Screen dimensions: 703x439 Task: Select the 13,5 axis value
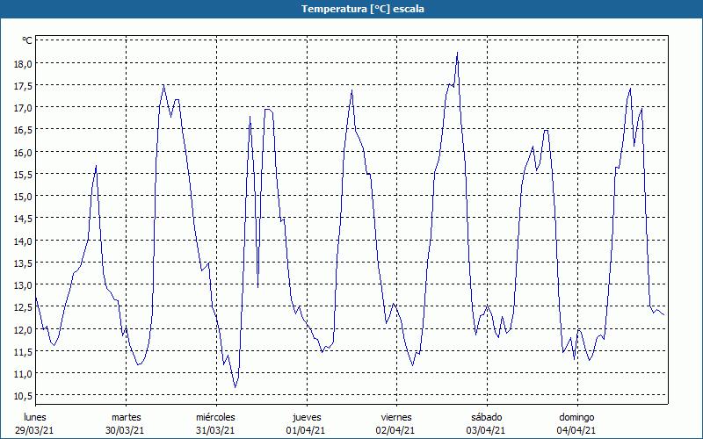click(23, 263)
